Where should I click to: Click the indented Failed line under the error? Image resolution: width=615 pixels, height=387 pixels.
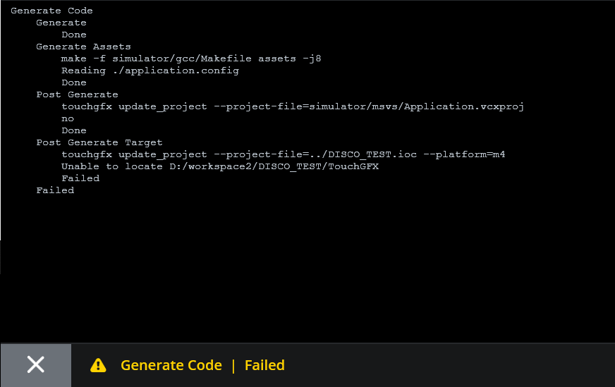coord(80,178)
